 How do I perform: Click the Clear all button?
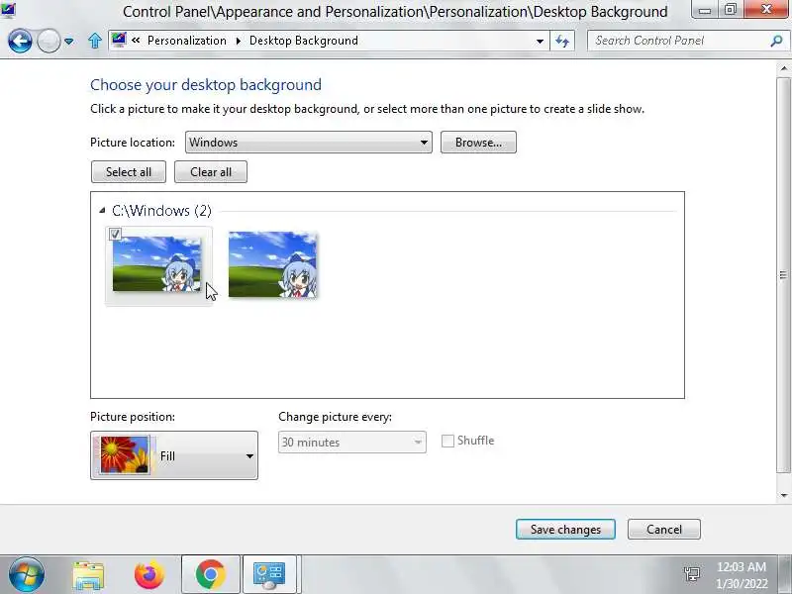tap(211, 171)
